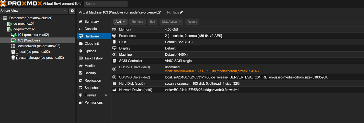Screen dimensions: 364x123
Task: Select the Memory 4.00 GiB value
Action: tap(171, 29)
